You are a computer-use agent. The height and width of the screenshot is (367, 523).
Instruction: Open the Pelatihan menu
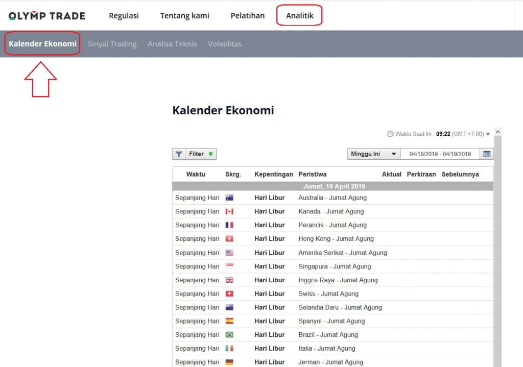click(x=247, y=16)
